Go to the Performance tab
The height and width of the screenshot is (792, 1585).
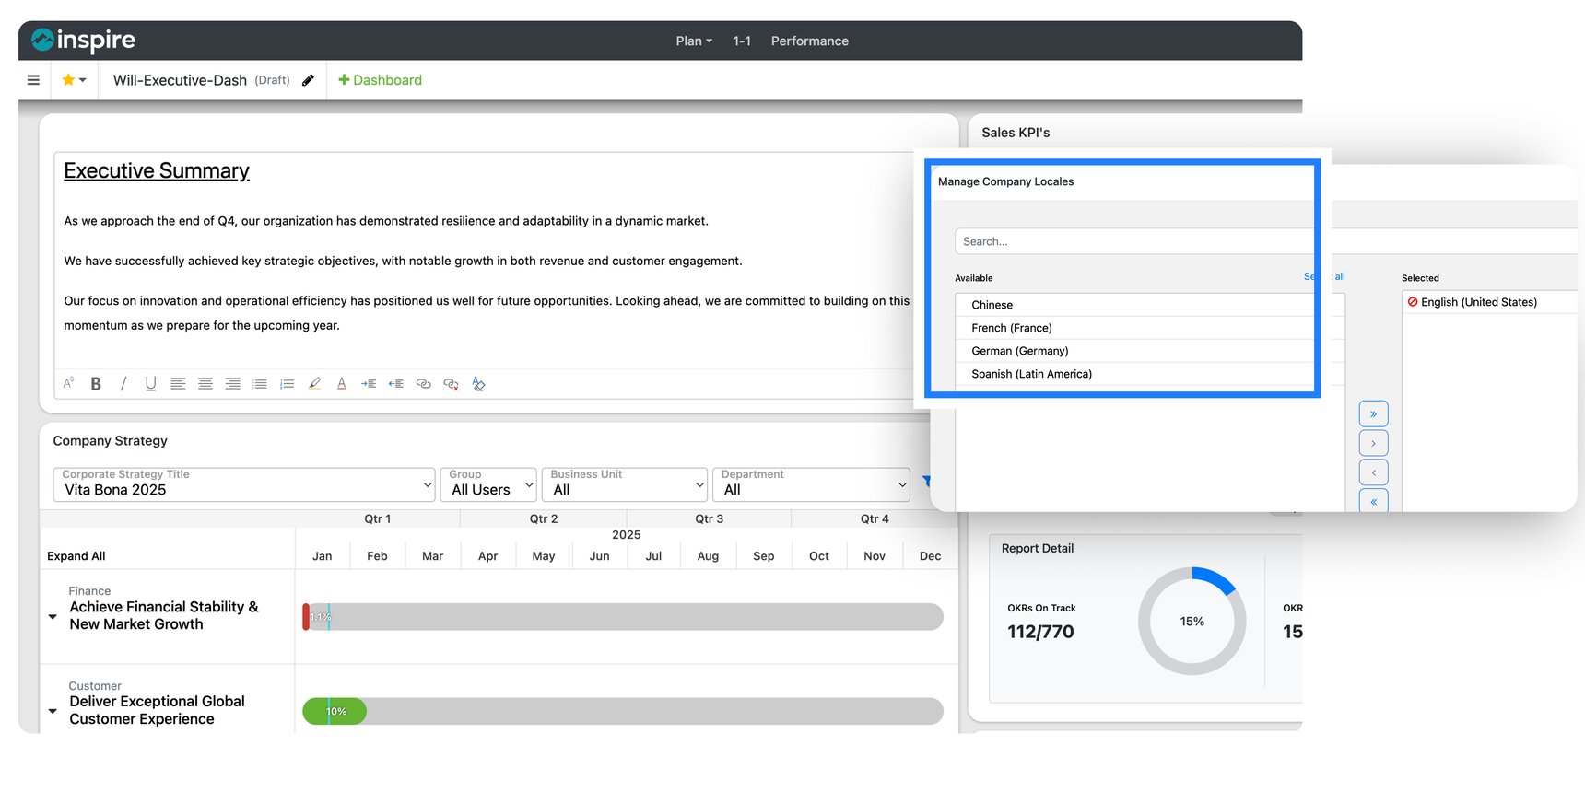click(809, 41)
